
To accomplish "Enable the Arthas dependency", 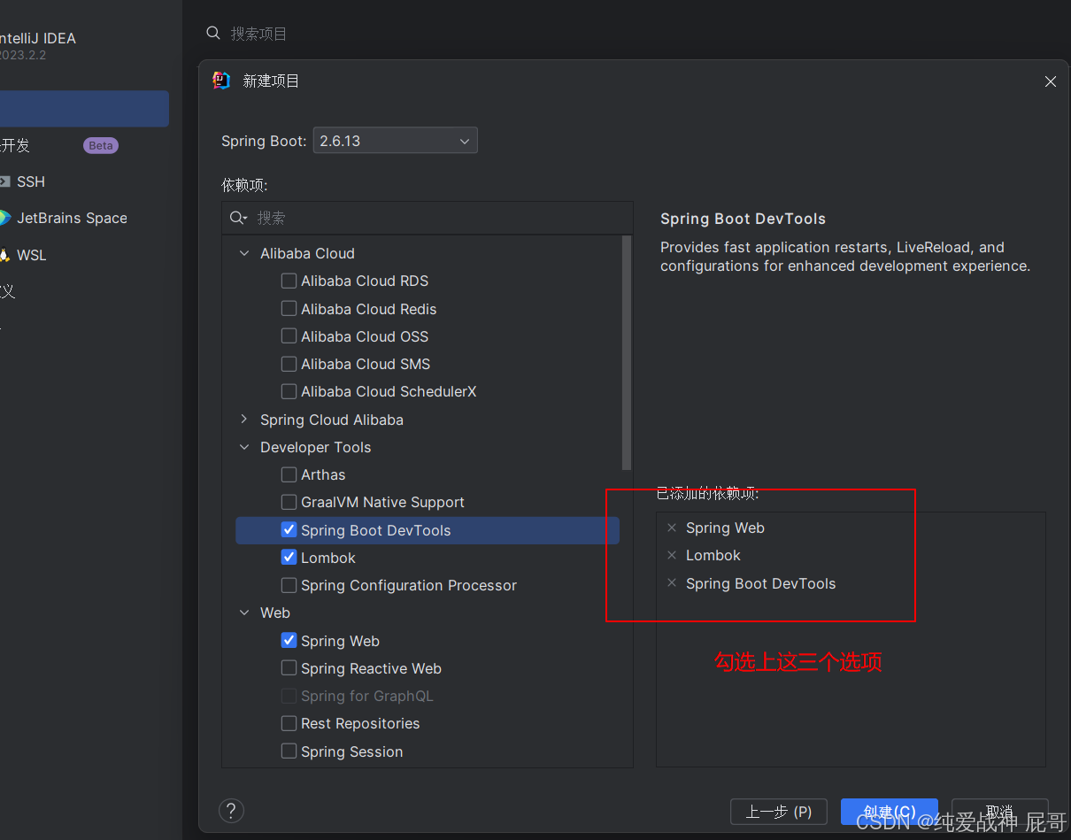I will (x=289, y=474).
